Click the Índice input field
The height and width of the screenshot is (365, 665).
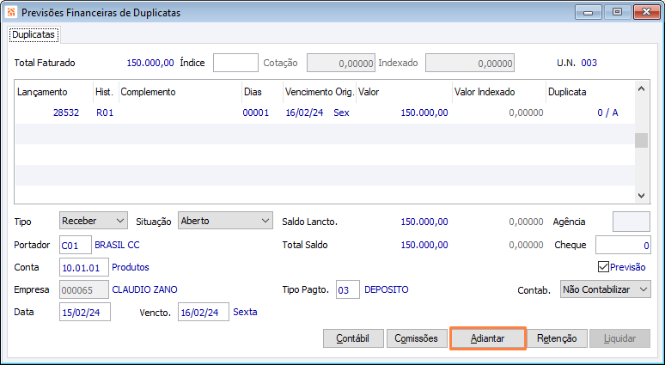pyautogui.click(x=235, y=63)
